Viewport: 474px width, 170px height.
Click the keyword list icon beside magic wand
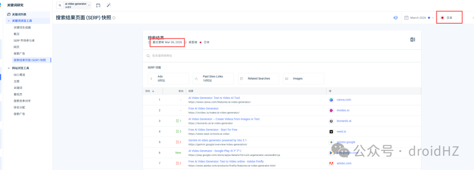tap(98, 5)
